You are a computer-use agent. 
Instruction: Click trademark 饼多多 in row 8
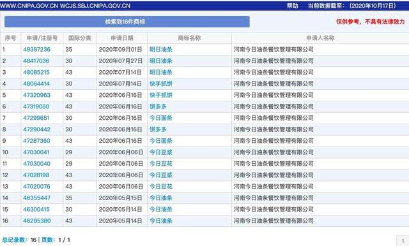tap(158, 129)
